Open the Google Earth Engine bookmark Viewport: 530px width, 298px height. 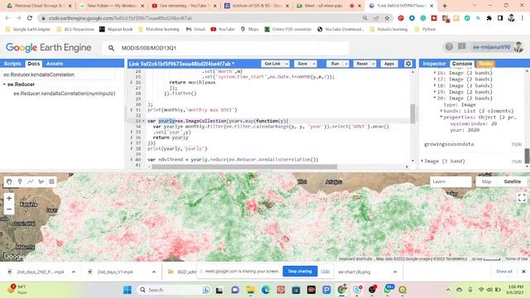click(x=28, y=30)
